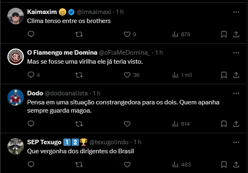Click the O Flamengo me Domina avatar
The width and height of the screenshot is (248, 173).
point(16,56)
